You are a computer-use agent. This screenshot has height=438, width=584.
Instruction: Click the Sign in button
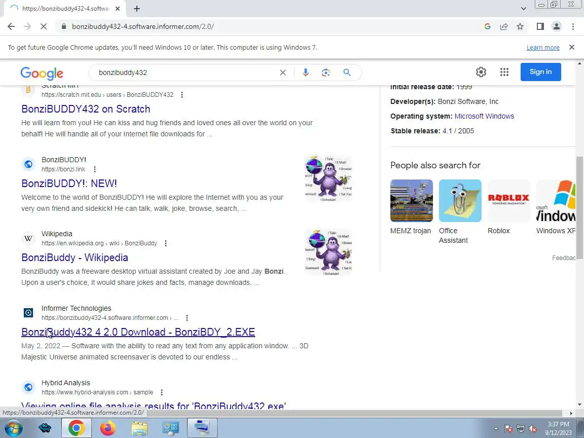click(x=540, y=72)
